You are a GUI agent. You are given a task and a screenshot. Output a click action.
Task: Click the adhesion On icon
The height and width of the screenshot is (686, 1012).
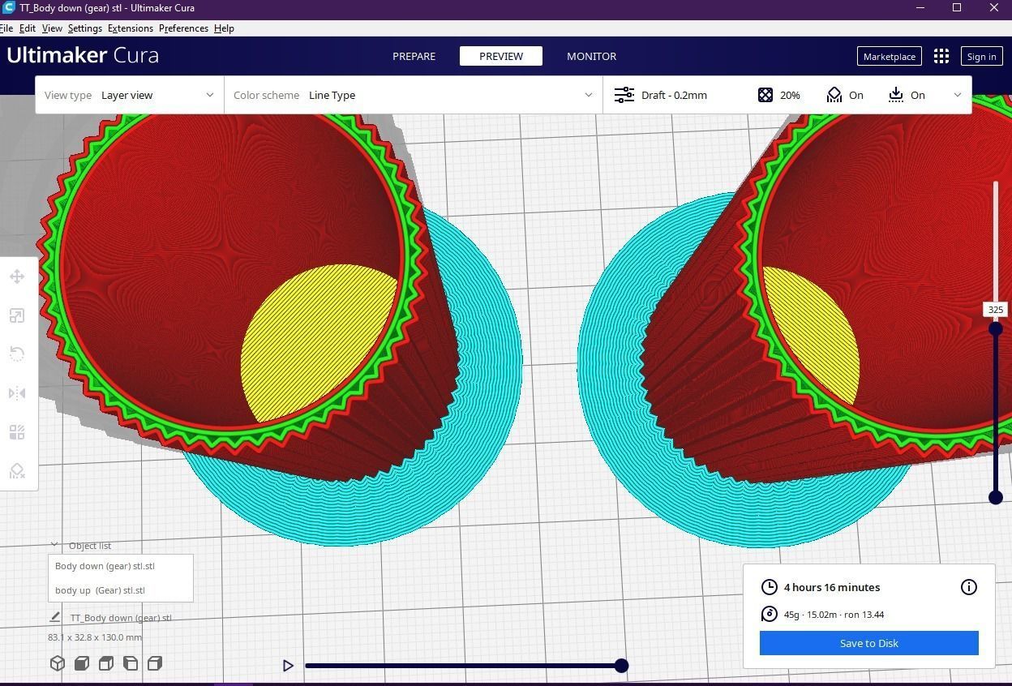click(896, 95)
